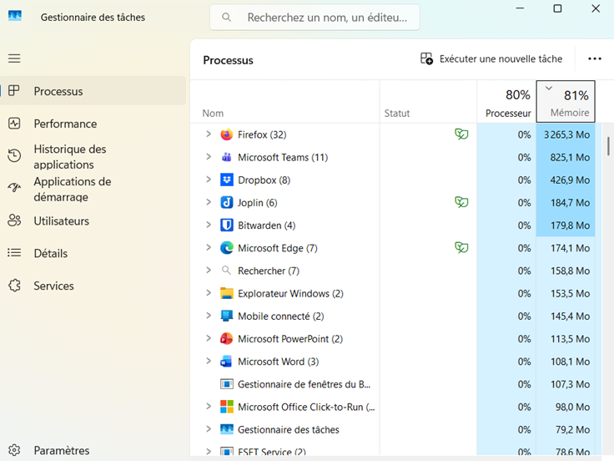This screenshot has width=614, height=461.
Task: Expand the Mobile connecté (2) group
Action: point(209,316)
